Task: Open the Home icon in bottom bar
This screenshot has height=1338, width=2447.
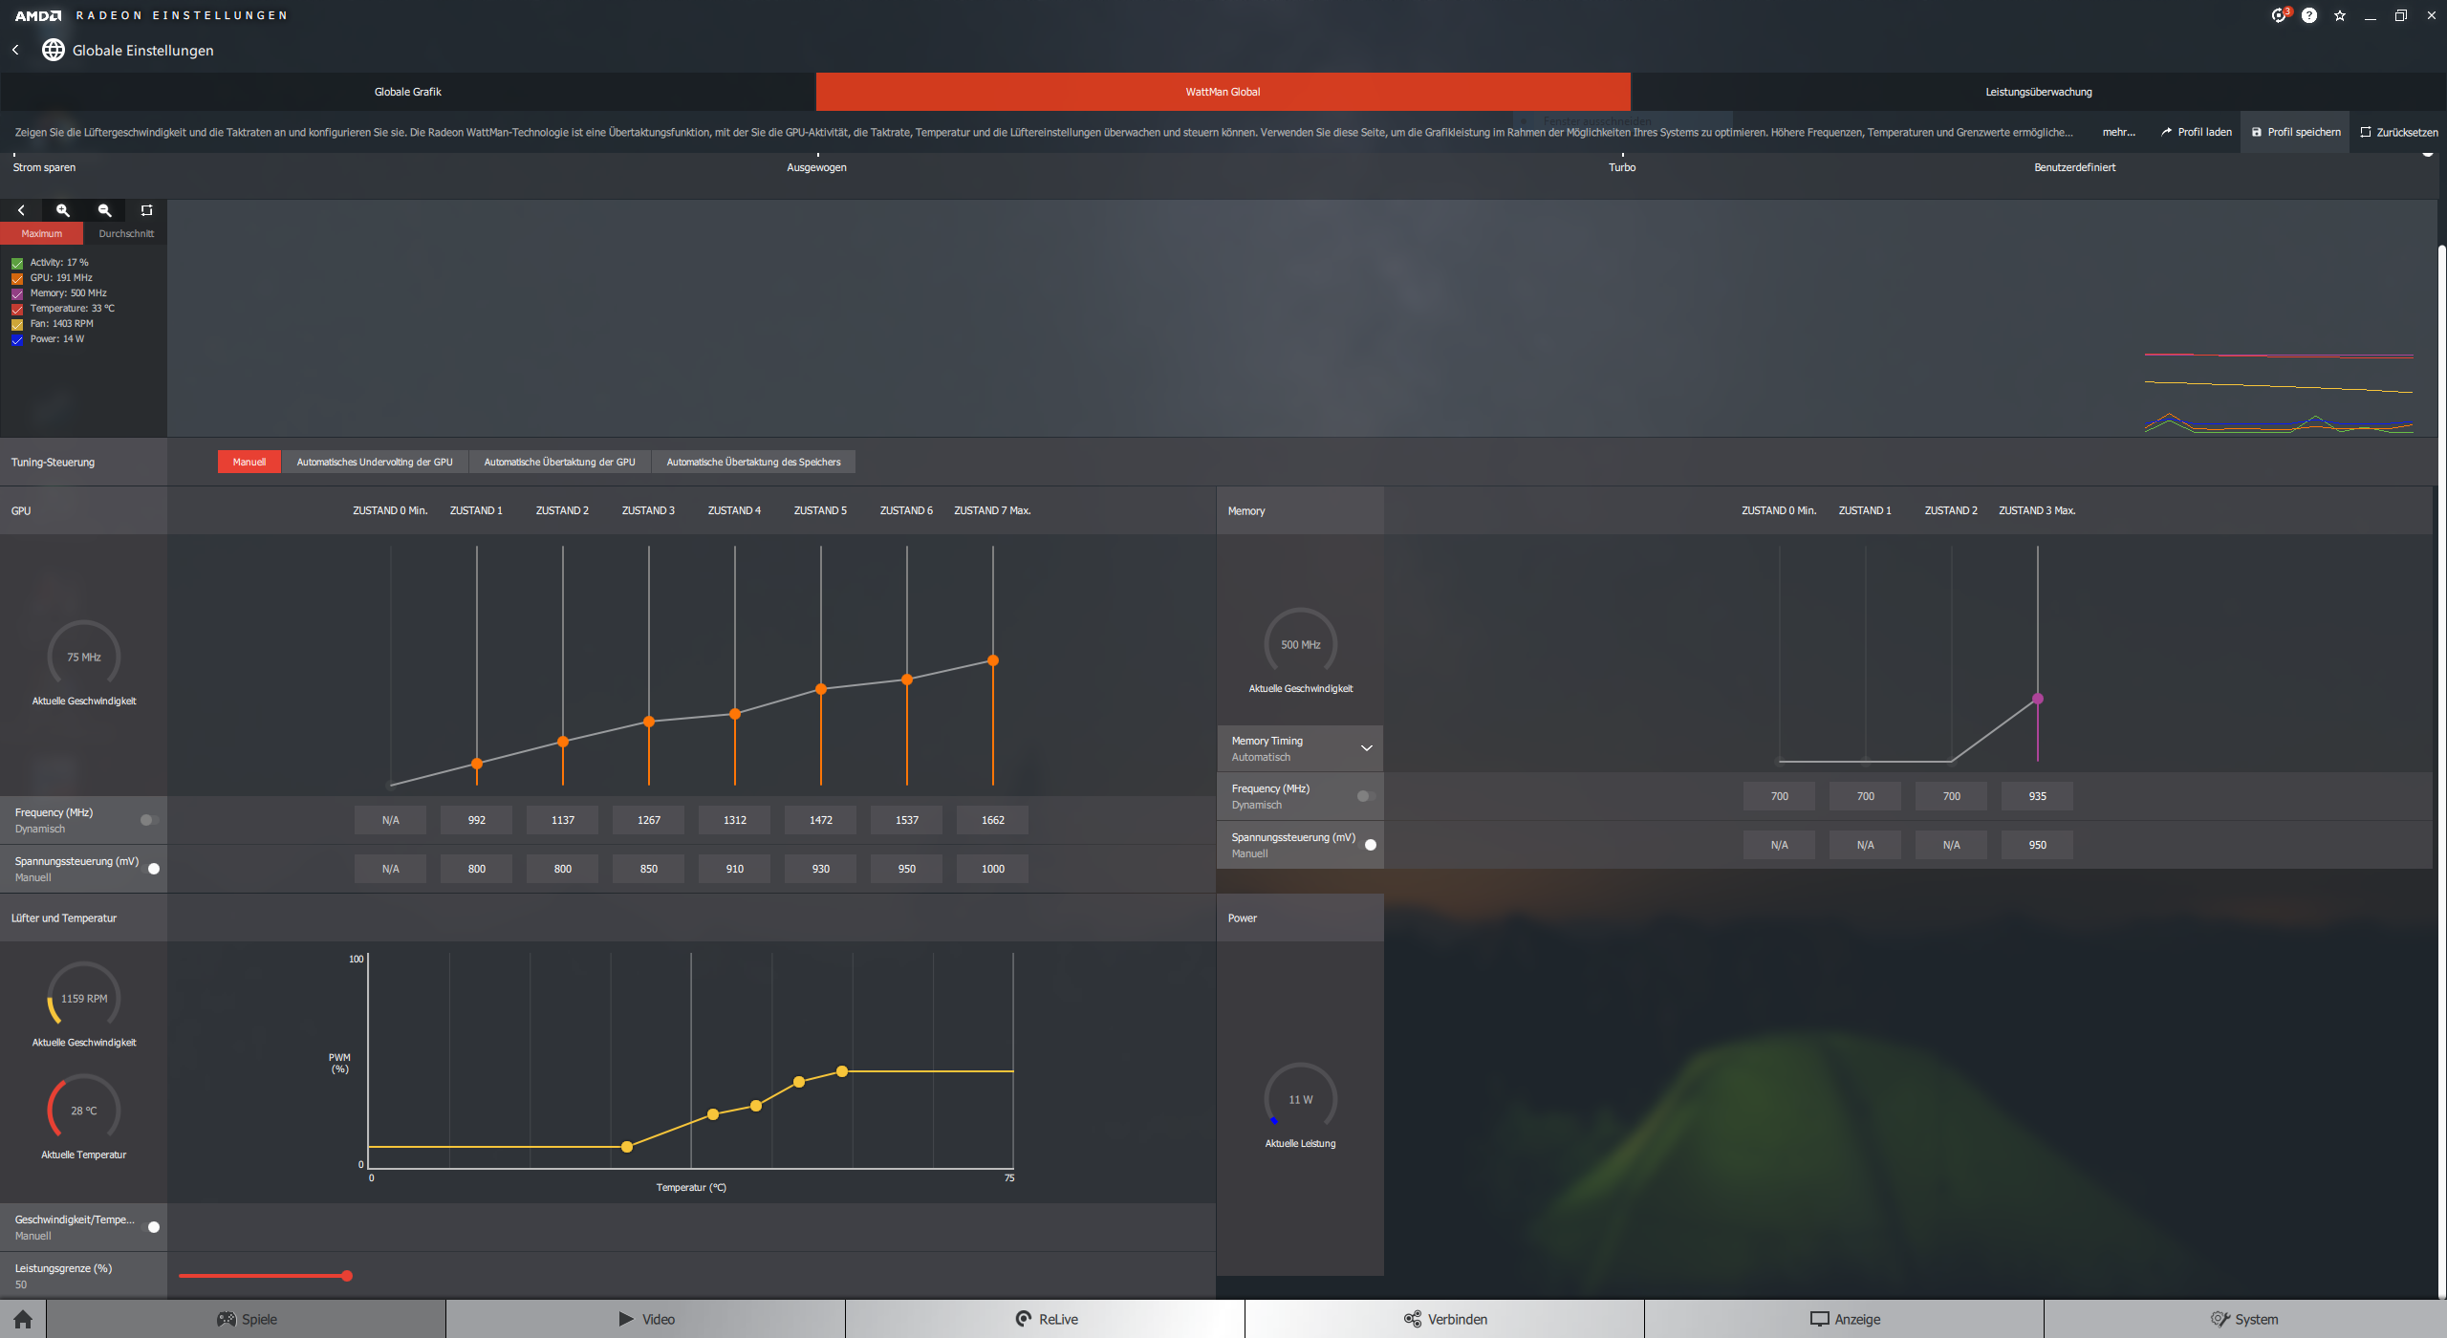Action: (23, 1319)
